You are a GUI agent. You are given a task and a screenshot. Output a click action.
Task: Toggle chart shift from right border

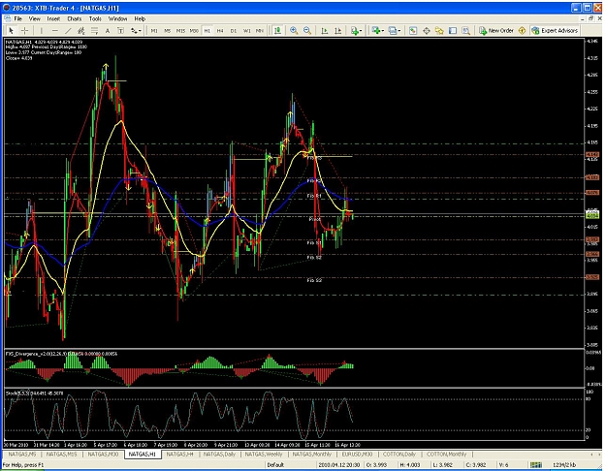(x=337, y=30)
